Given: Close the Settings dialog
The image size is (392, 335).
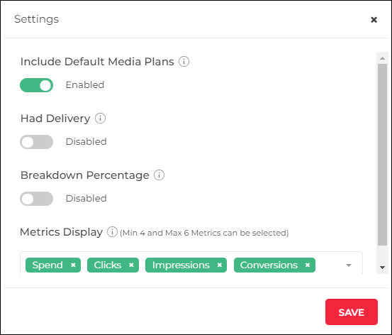Looking at the screenshot, I should tap(374, 20).
